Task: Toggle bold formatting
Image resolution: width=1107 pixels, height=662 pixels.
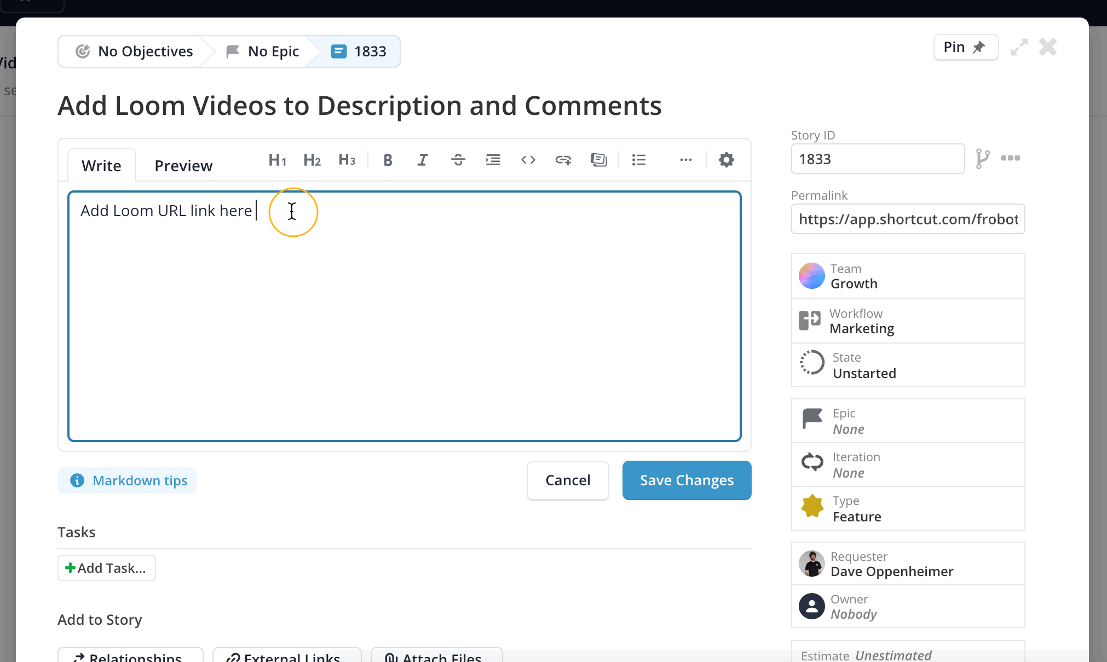Action: (388, 160)
